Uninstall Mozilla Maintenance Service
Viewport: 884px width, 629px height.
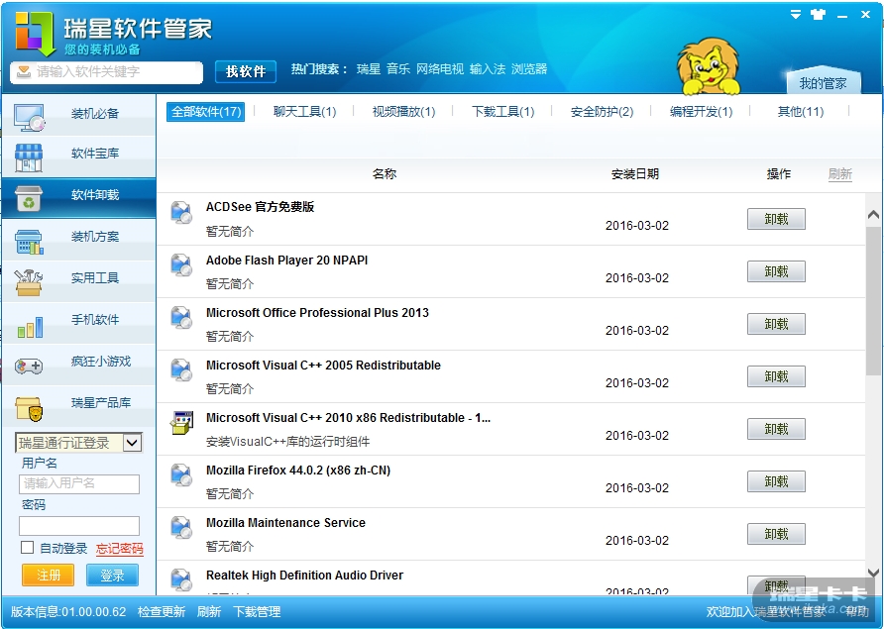tap(776, 533)
